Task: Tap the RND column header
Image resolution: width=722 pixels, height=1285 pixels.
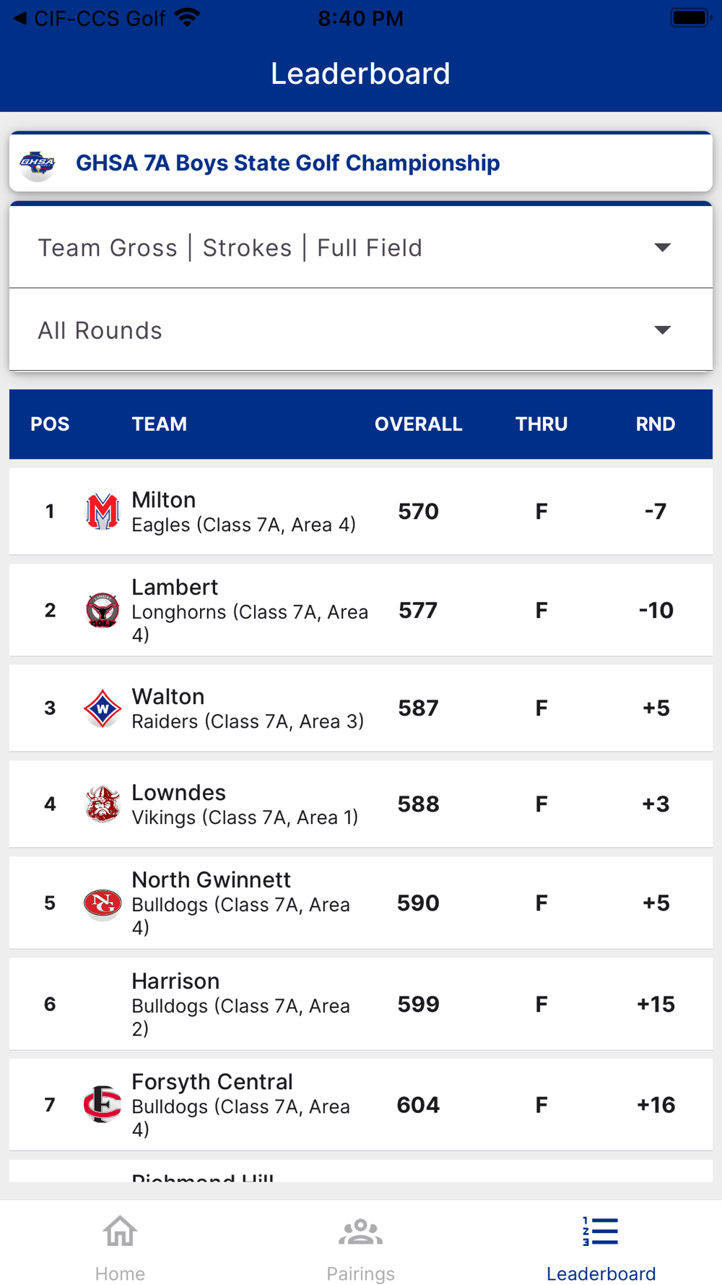Action: pos(655,424)
